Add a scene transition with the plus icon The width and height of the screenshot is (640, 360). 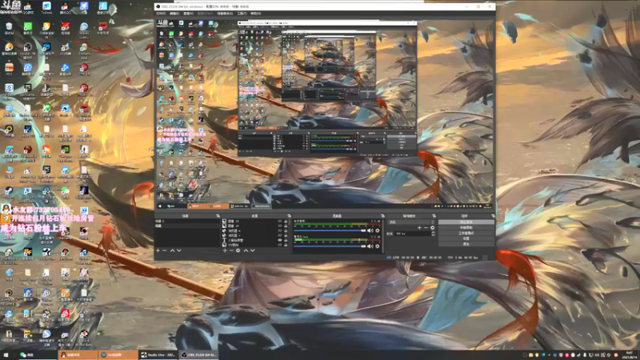[x=419, y=228]
